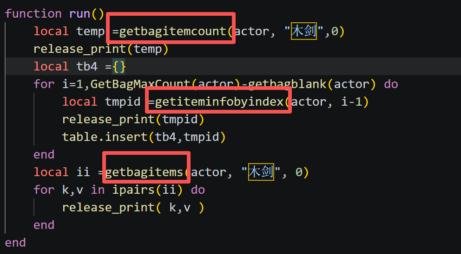Click the release_print(tmpid) call
Viewport: 461px width, 254px height.
(x=133, y=120)
